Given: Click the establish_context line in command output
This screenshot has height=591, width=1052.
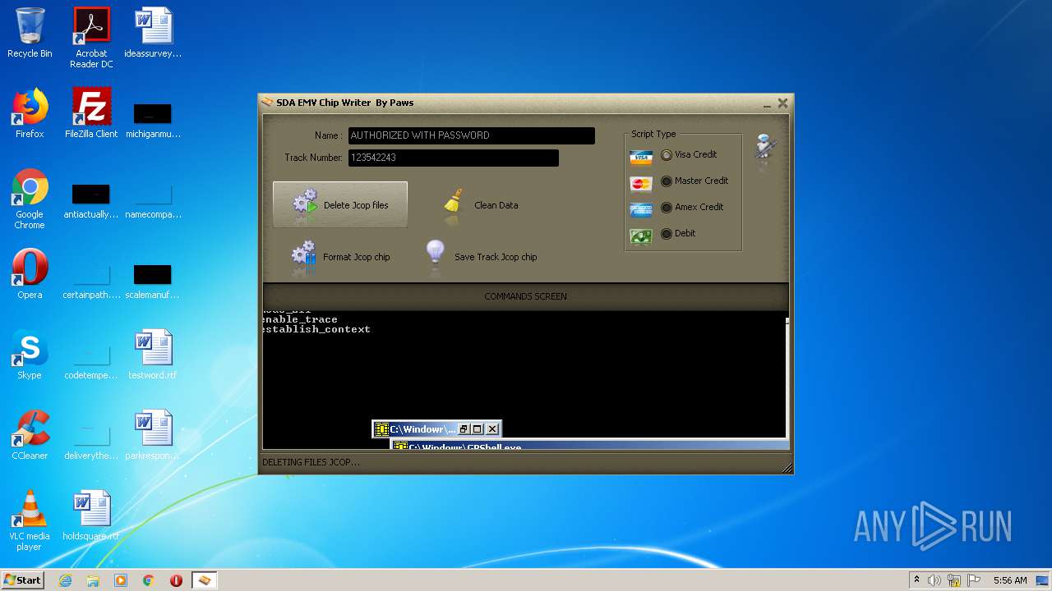Looking at the screenshot, I should click(316, 329).
